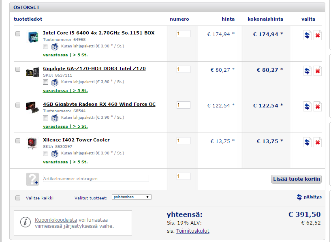
Task: Enable gift wrap for Intel Core i5
Action: pos(45,47)
